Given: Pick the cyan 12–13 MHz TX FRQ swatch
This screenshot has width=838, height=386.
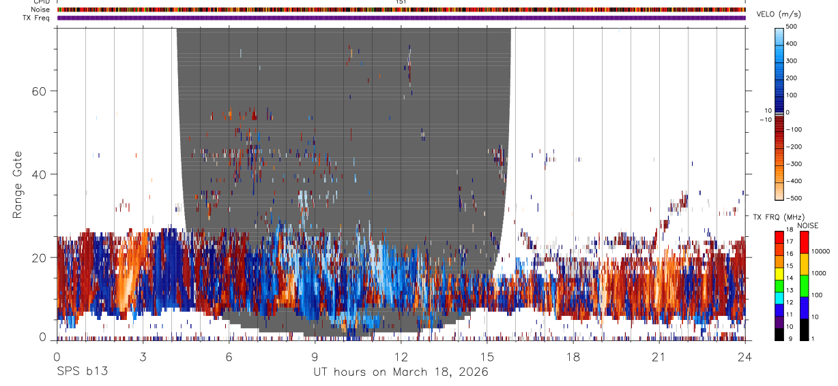Looking at the screenshot, I should pyautogui.click(x=779, y=297).
